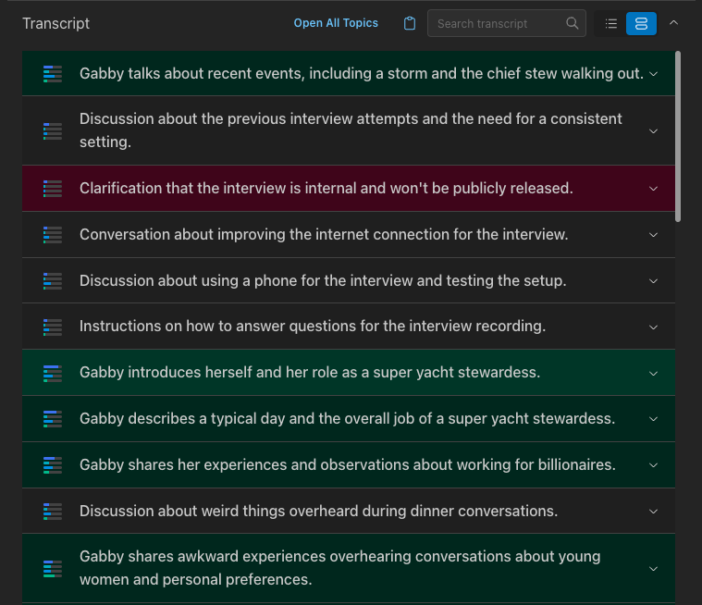The width and height of the screenshot is (702, 605).
Task: Collapse the Transcript panel
Action: (x=673, y=23)
